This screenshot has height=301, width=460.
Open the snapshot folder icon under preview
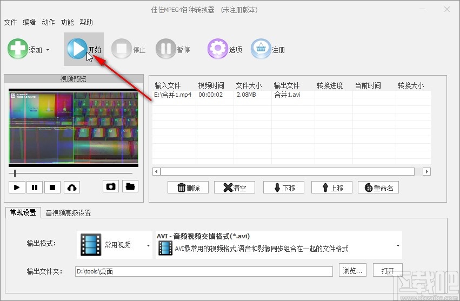click(x=130, y=186)
